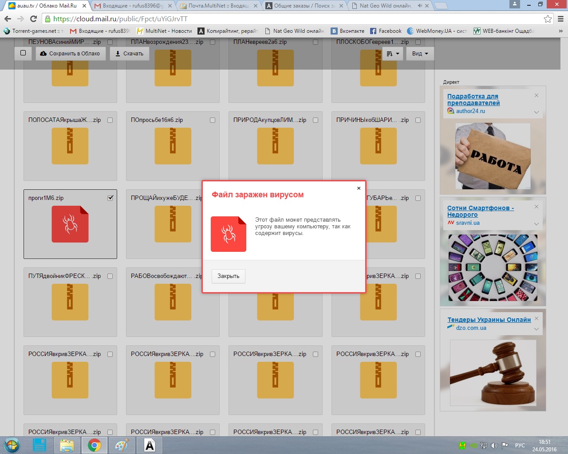Toggle the select-all checkbox in toolbar
Screen dimensions: 568x454
click(23, 53)
